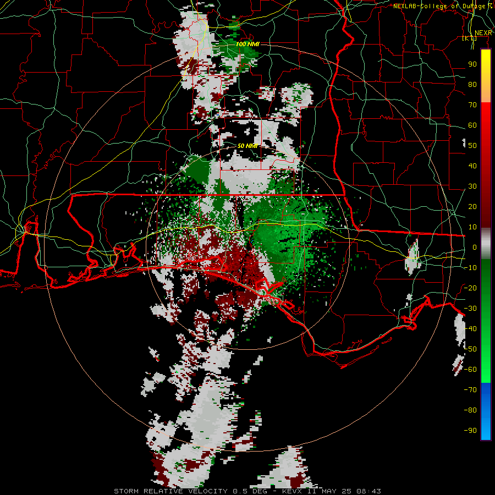Click the bright green segment of color bar
This screenshot has width=495, height=495.
tap(486, 363)
